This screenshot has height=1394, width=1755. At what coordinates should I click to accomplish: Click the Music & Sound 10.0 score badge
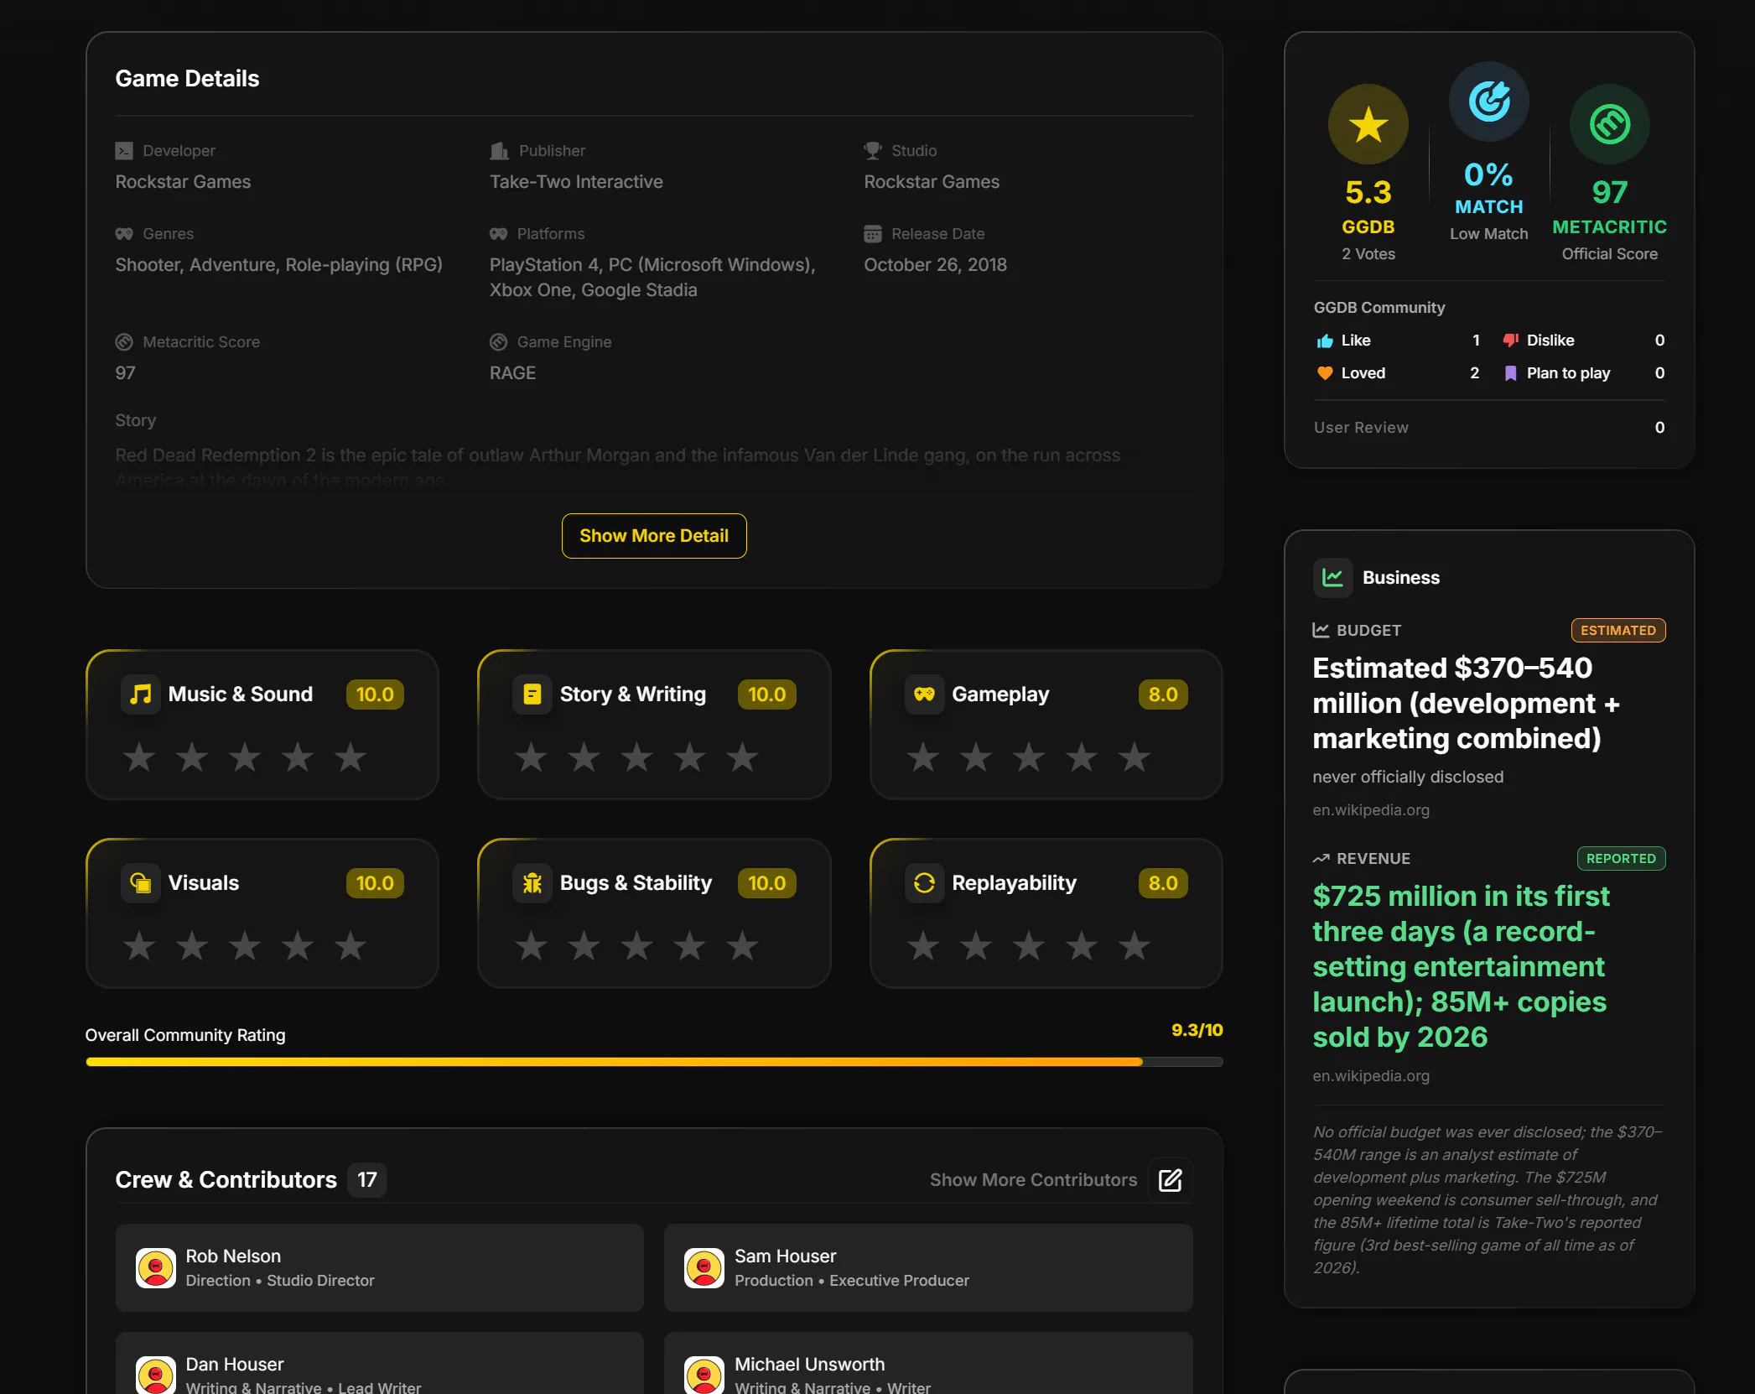pos(375,694)
